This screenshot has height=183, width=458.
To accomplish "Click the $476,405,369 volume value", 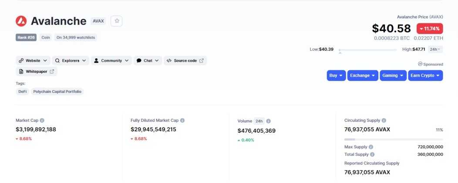I will (256, 131).
